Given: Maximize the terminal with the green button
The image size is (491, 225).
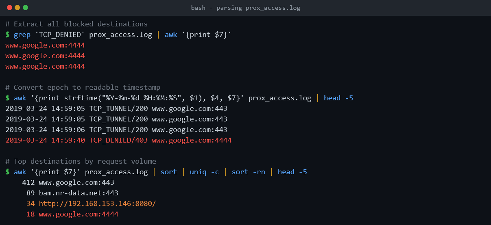Looking at the screenshot, I should [x=25, y=8].
